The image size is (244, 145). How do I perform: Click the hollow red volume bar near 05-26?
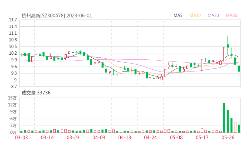click(235, 127)
